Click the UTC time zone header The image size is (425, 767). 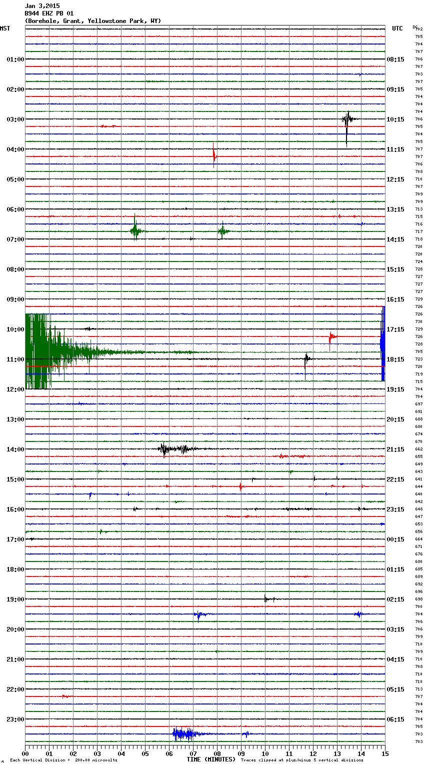pyautogui.click(x=397, y=28)
